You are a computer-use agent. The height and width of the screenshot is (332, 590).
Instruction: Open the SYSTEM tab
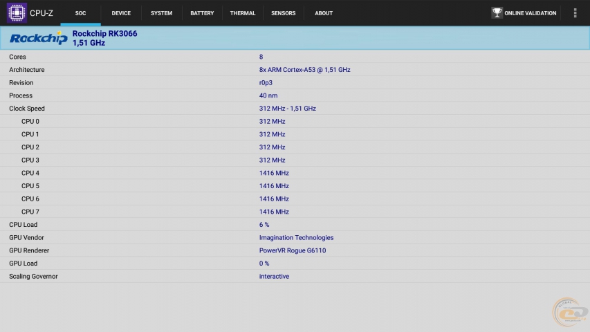click(161, 13)
